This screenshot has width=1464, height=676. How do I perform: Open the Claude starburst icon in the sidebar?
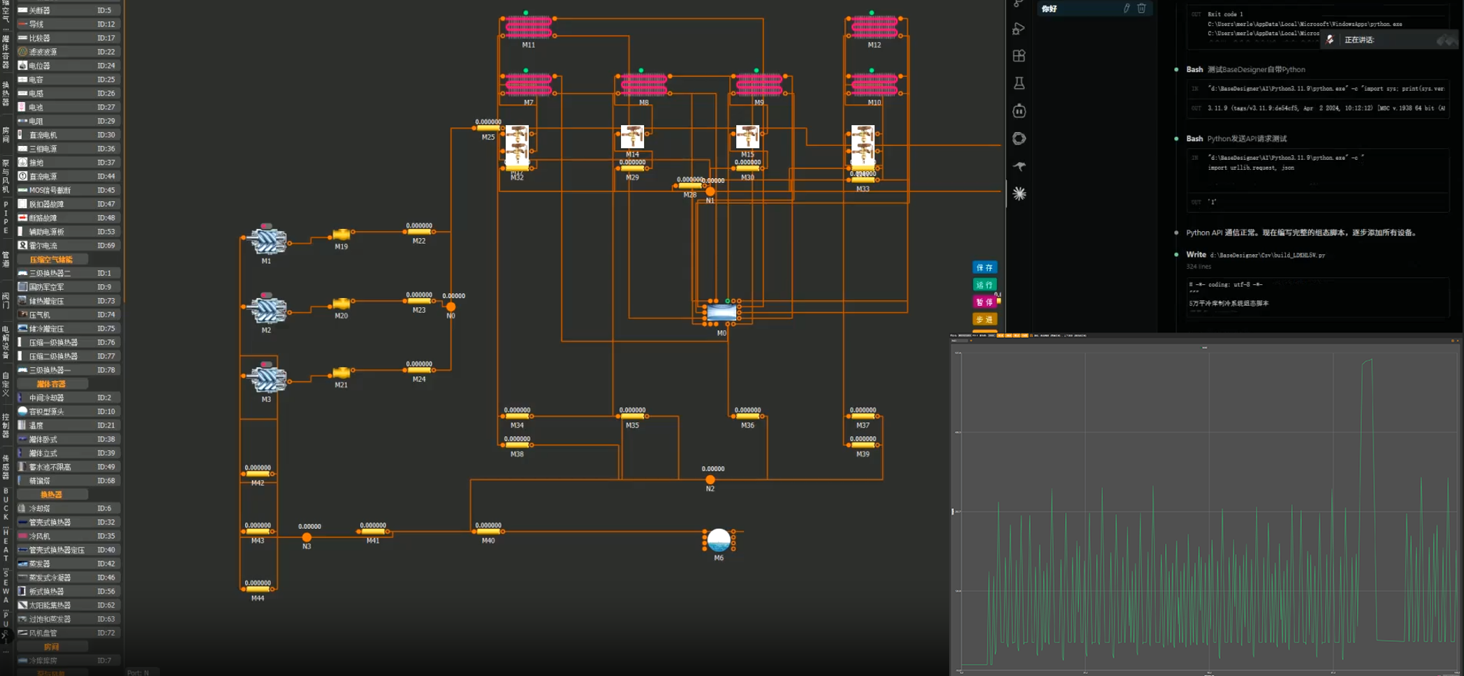click(1019, 193)
